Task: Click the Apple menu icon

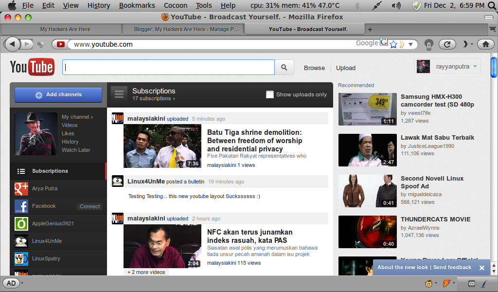Action: click(12, 5)
